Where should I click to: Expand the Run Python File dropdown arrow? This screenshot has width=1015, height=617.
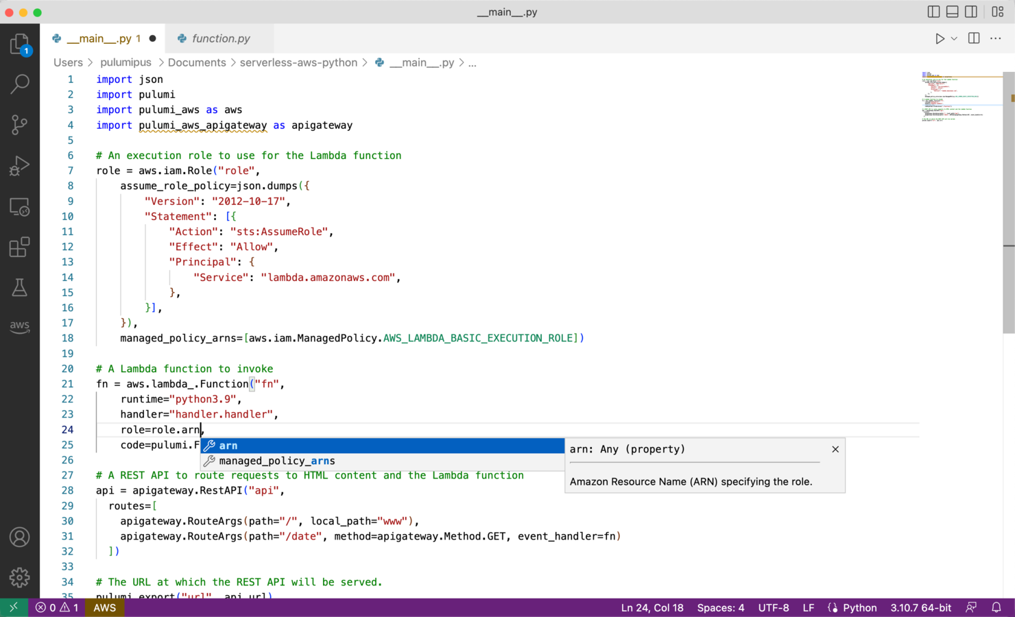click(954, 39)
